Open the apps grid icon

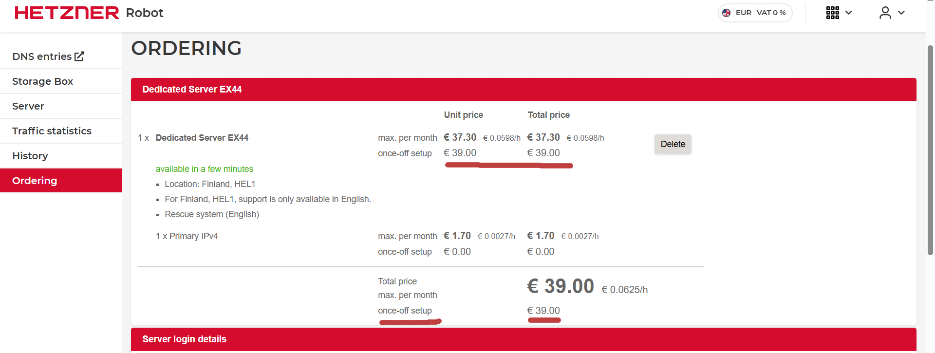[x=832, y=13]
